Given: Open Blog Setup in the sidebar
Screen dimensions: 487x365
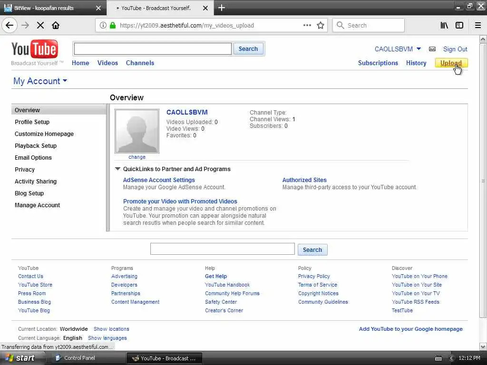Looking at the screenshot, I should click(29, 193).
